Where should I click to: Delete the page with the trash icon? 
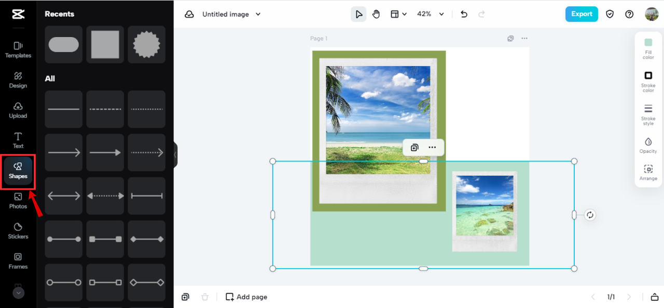click(x=205, y=297)
